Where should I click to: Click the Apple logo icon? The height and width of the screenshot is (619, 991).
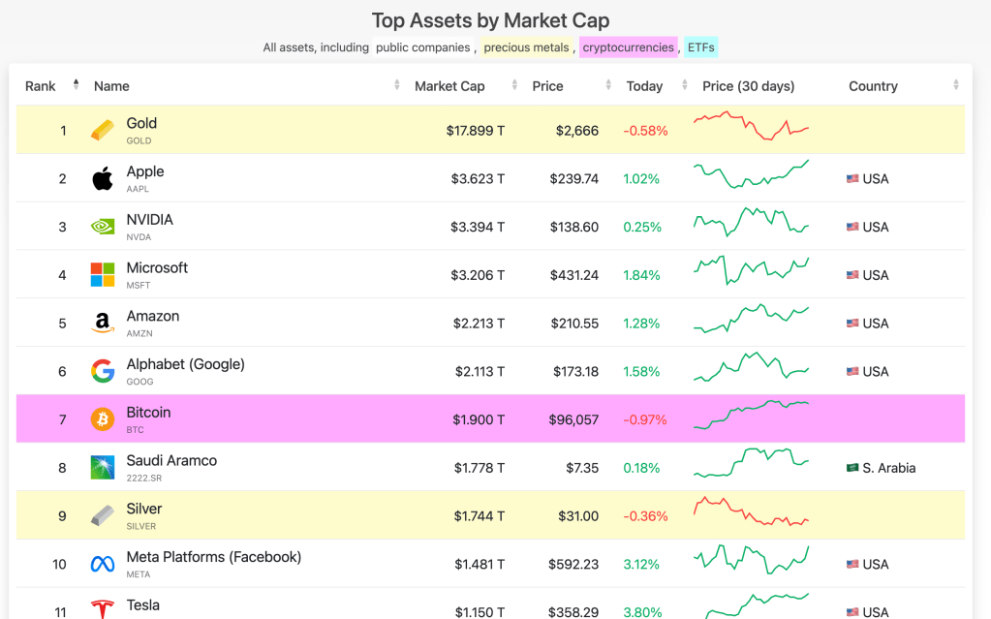pos(103,178)
